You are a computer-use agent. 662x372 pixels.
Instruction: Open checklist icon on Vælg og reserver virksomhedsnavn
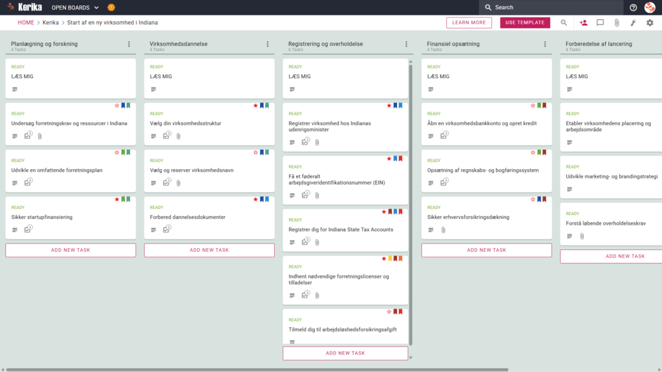[167, 183]
